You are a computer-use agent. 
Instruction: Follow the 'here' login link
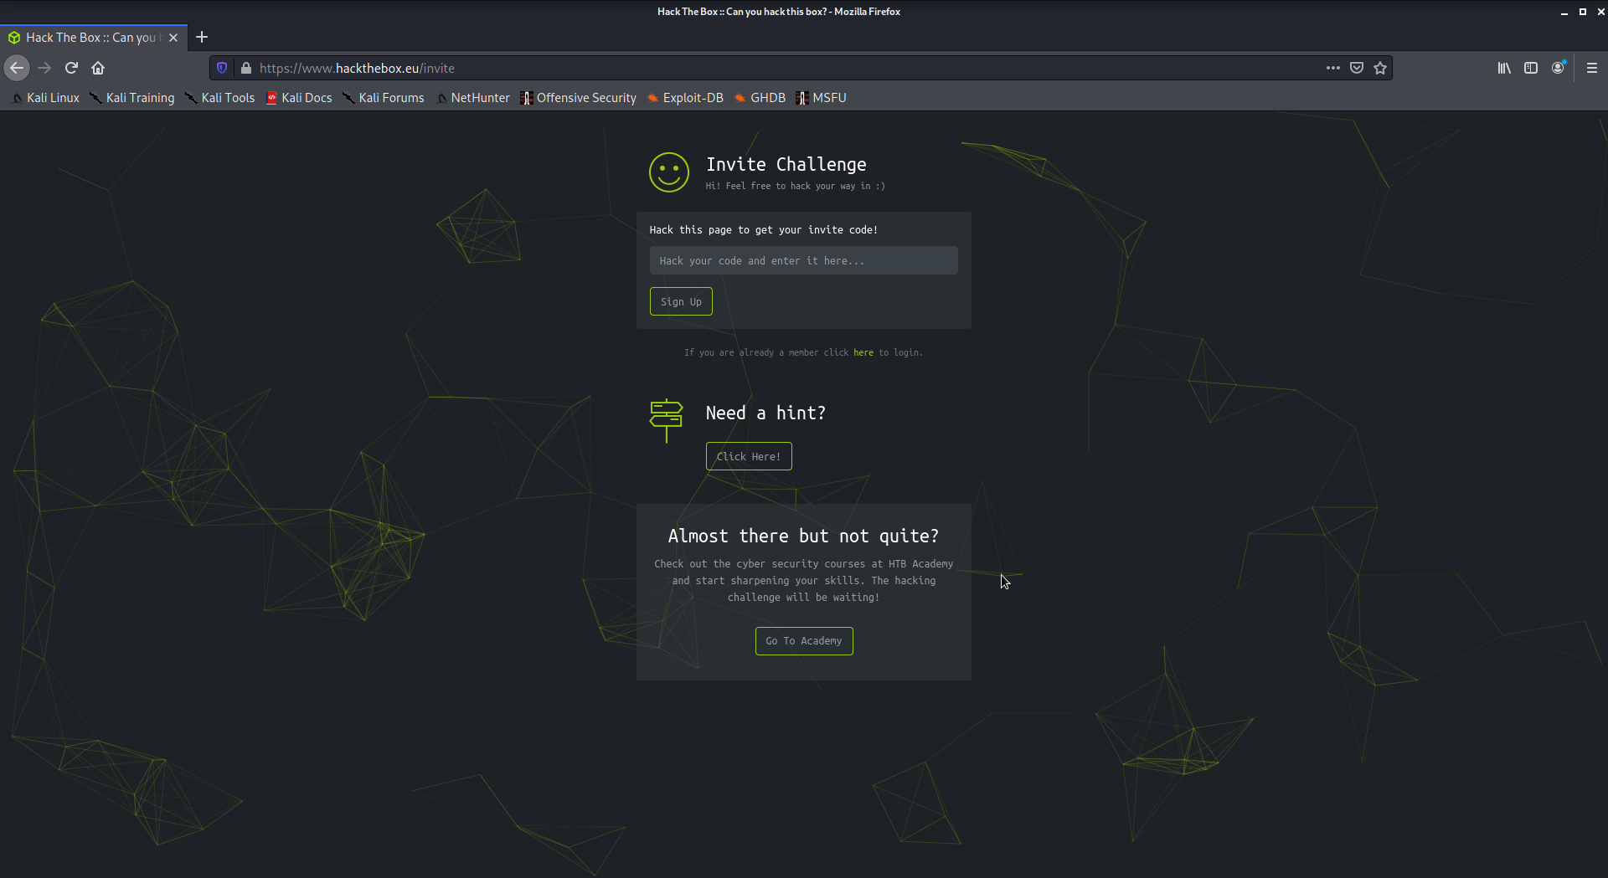863,353
